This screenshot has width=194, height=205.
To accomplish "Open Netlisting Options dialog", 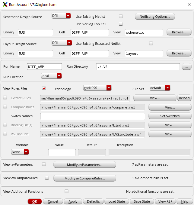I will pos(155,17).
